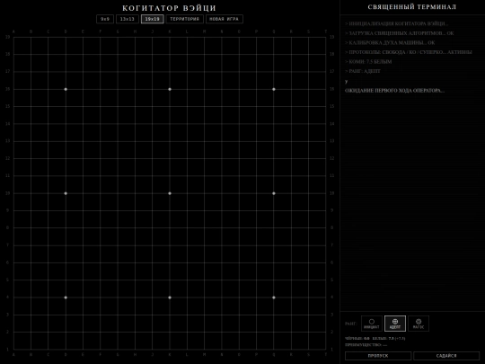Click the СВЯЩЕННЫЙ ТЕРМИНАЛ header
The width and height of the screenshot is (485, 364).
[412, 7]
